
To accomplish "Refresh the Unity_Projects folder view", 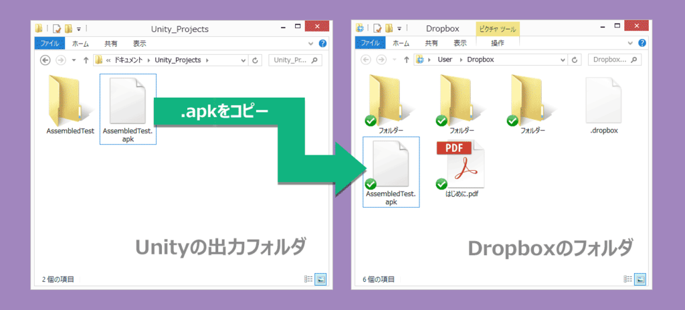I will [256, 60].
